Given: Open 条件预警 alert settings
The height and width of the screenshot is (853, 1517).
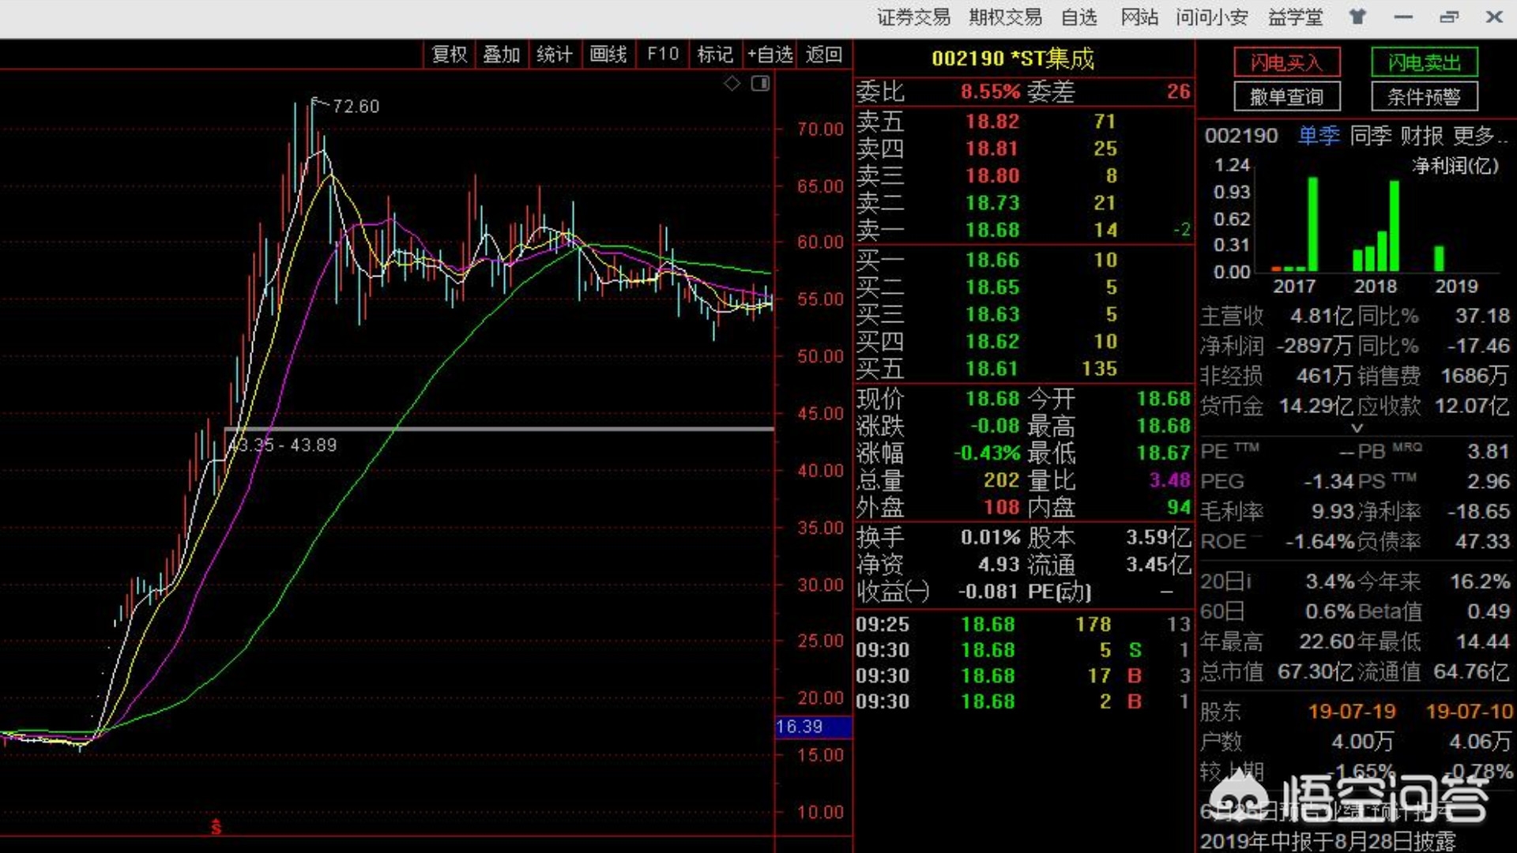Looking at the screenshot, I should [x=1424, y=97].
